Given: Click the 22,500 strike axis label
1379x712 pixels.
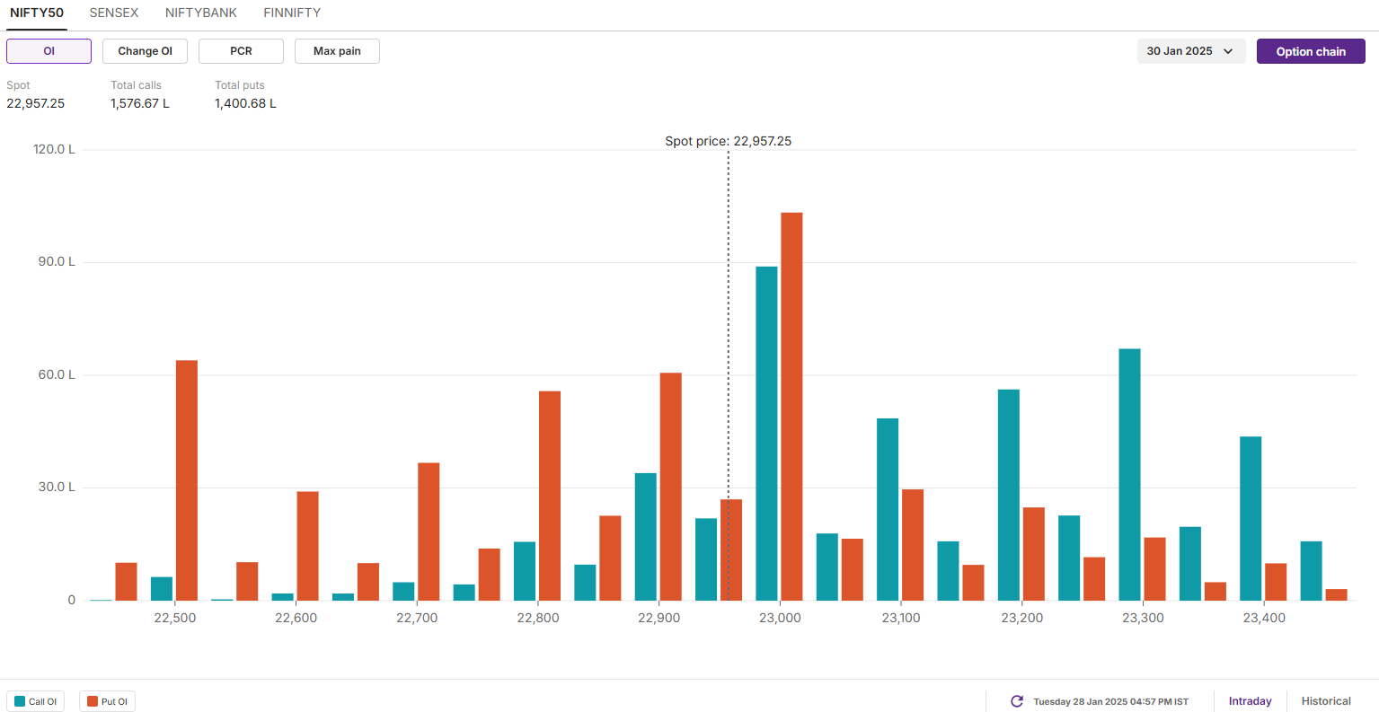Looking at the screenshot, I should click(174, 618).
